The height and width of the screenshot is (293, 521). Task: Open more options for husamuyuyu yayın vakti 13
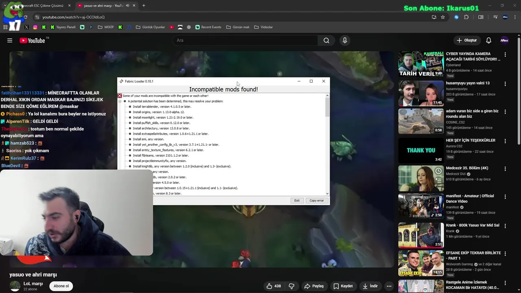505,84
